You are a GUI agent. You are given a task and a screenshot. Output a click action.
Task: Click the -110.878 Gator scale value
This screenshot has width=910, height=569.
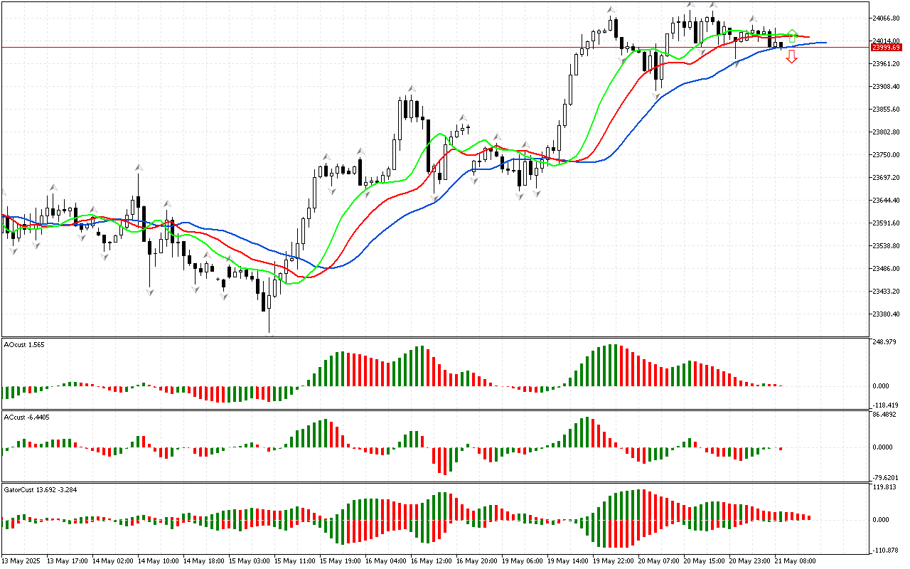(886, 550)
